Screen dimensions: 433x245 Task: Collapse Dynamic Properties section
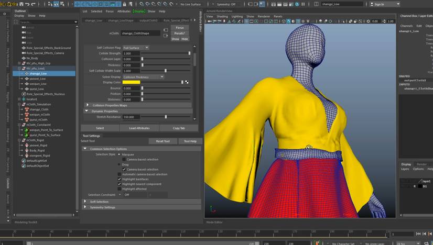pos(86,111)
